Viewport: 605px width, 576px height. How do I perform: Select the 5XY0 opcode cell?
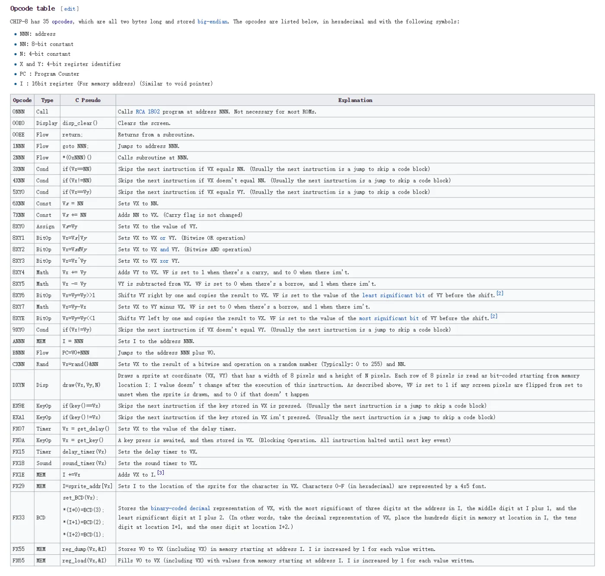click(x=22, y=192)
